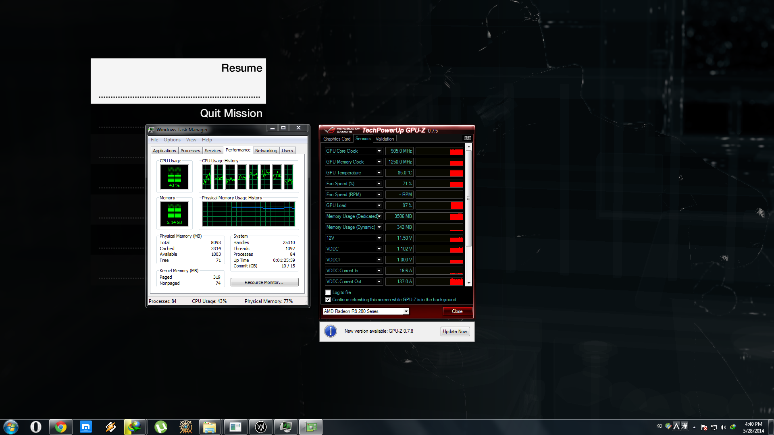The height and width of the screenshot is (435, 774).
Task: Open the Options menu in Task Manager
Action: 172,140
